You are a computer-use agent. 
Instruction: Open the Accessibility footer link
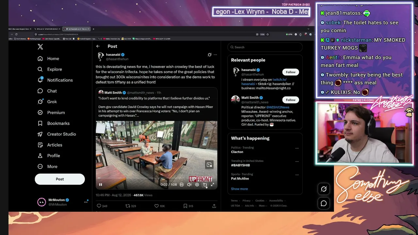[x=276, y=201]
